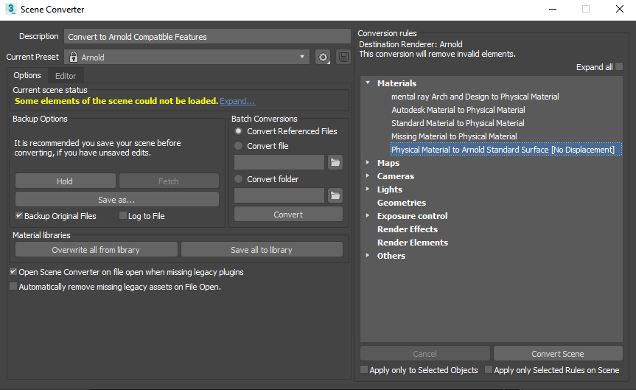
Task: Expand the Lights conversion rules
Action: (368, 189)
